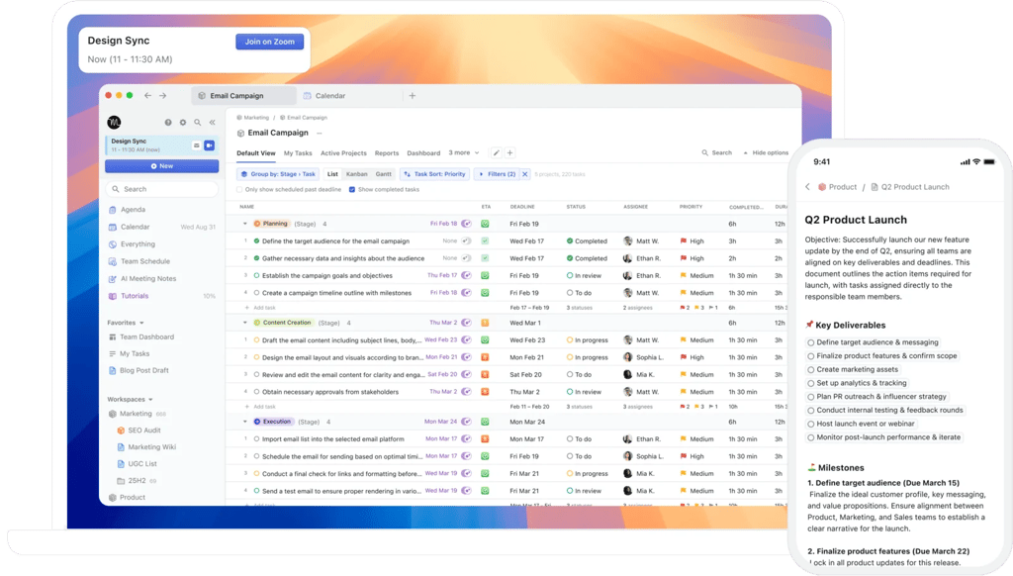Collapse the Planning stage group
1013x576 pixels.
tap(245, 224)
